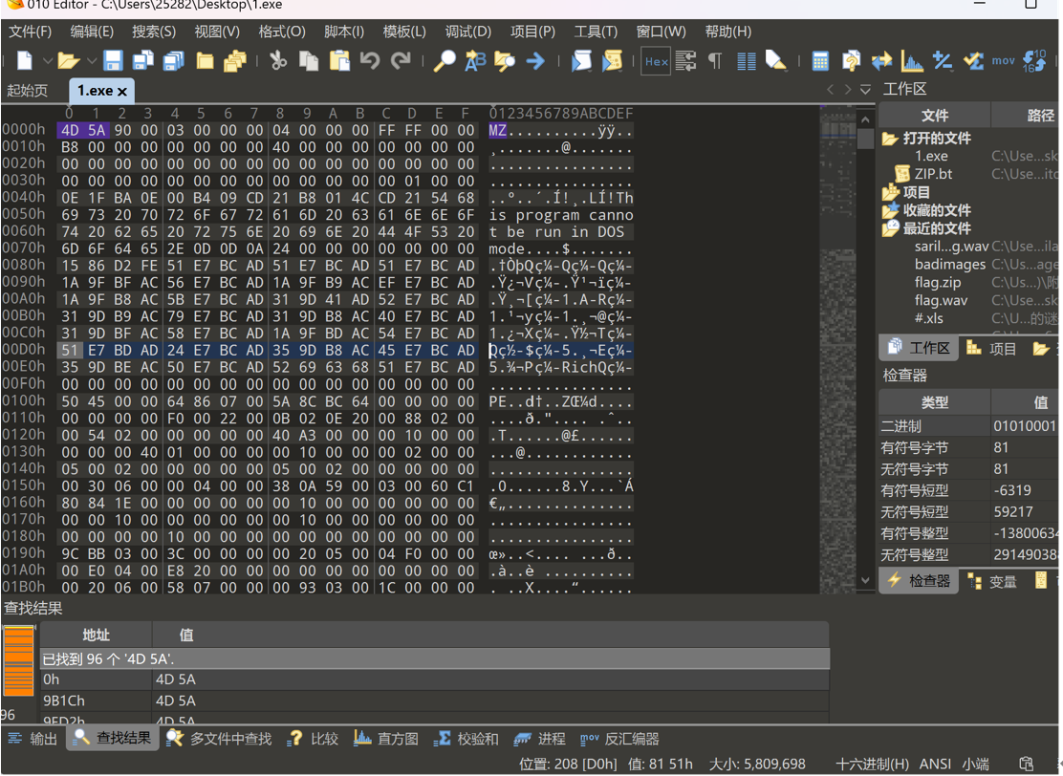Expand the New file dropdown arrow

coord(48,61)
